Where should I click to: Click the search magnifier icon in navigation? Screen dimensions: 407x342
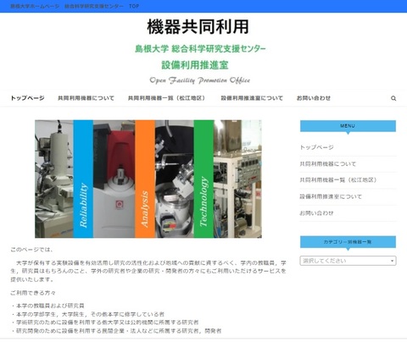(393, 98)
